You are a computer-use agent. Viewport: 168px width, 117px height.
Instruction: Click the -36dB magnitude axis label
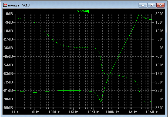(8, 48)
